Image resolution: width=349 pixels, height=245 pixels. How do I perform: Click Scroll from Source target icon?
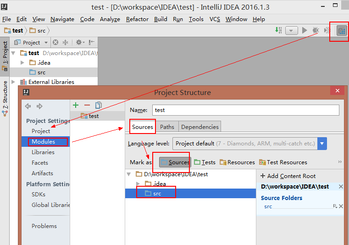tap(55, 42)
